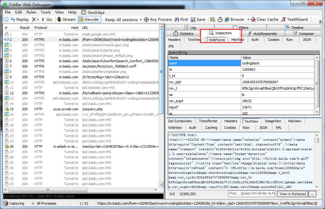Select request Raw inspector tab
Image resolution: width=325 pixels, height=209 pixels.
coord(290,40)
